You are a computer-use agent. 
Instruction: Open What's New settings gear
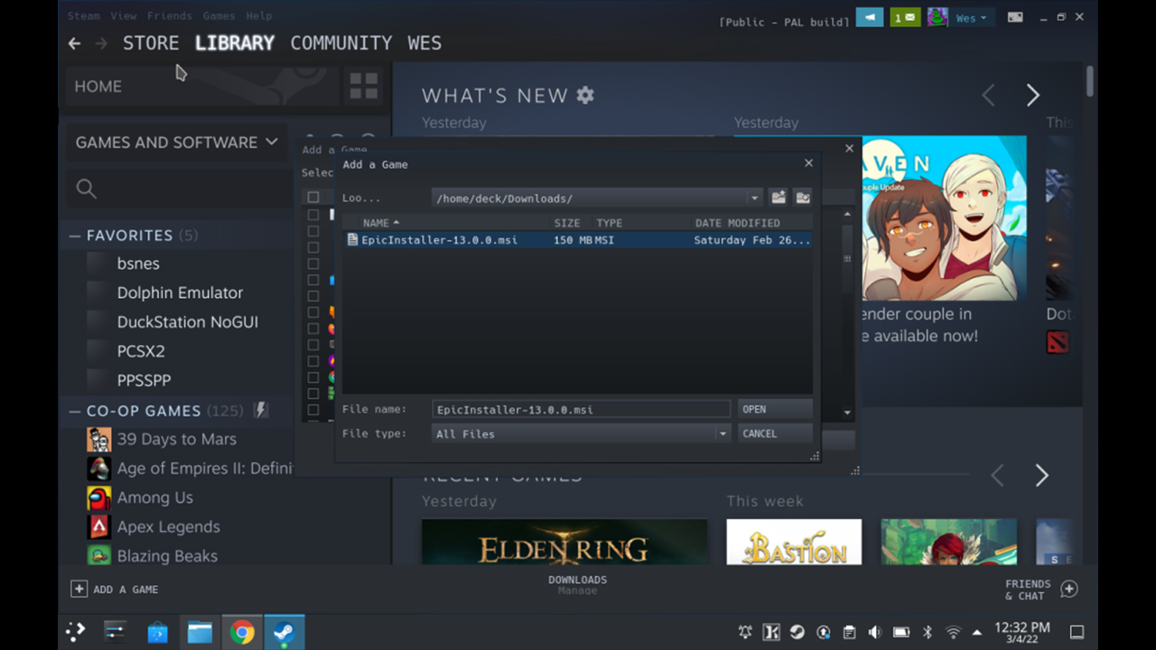(585, 95)
